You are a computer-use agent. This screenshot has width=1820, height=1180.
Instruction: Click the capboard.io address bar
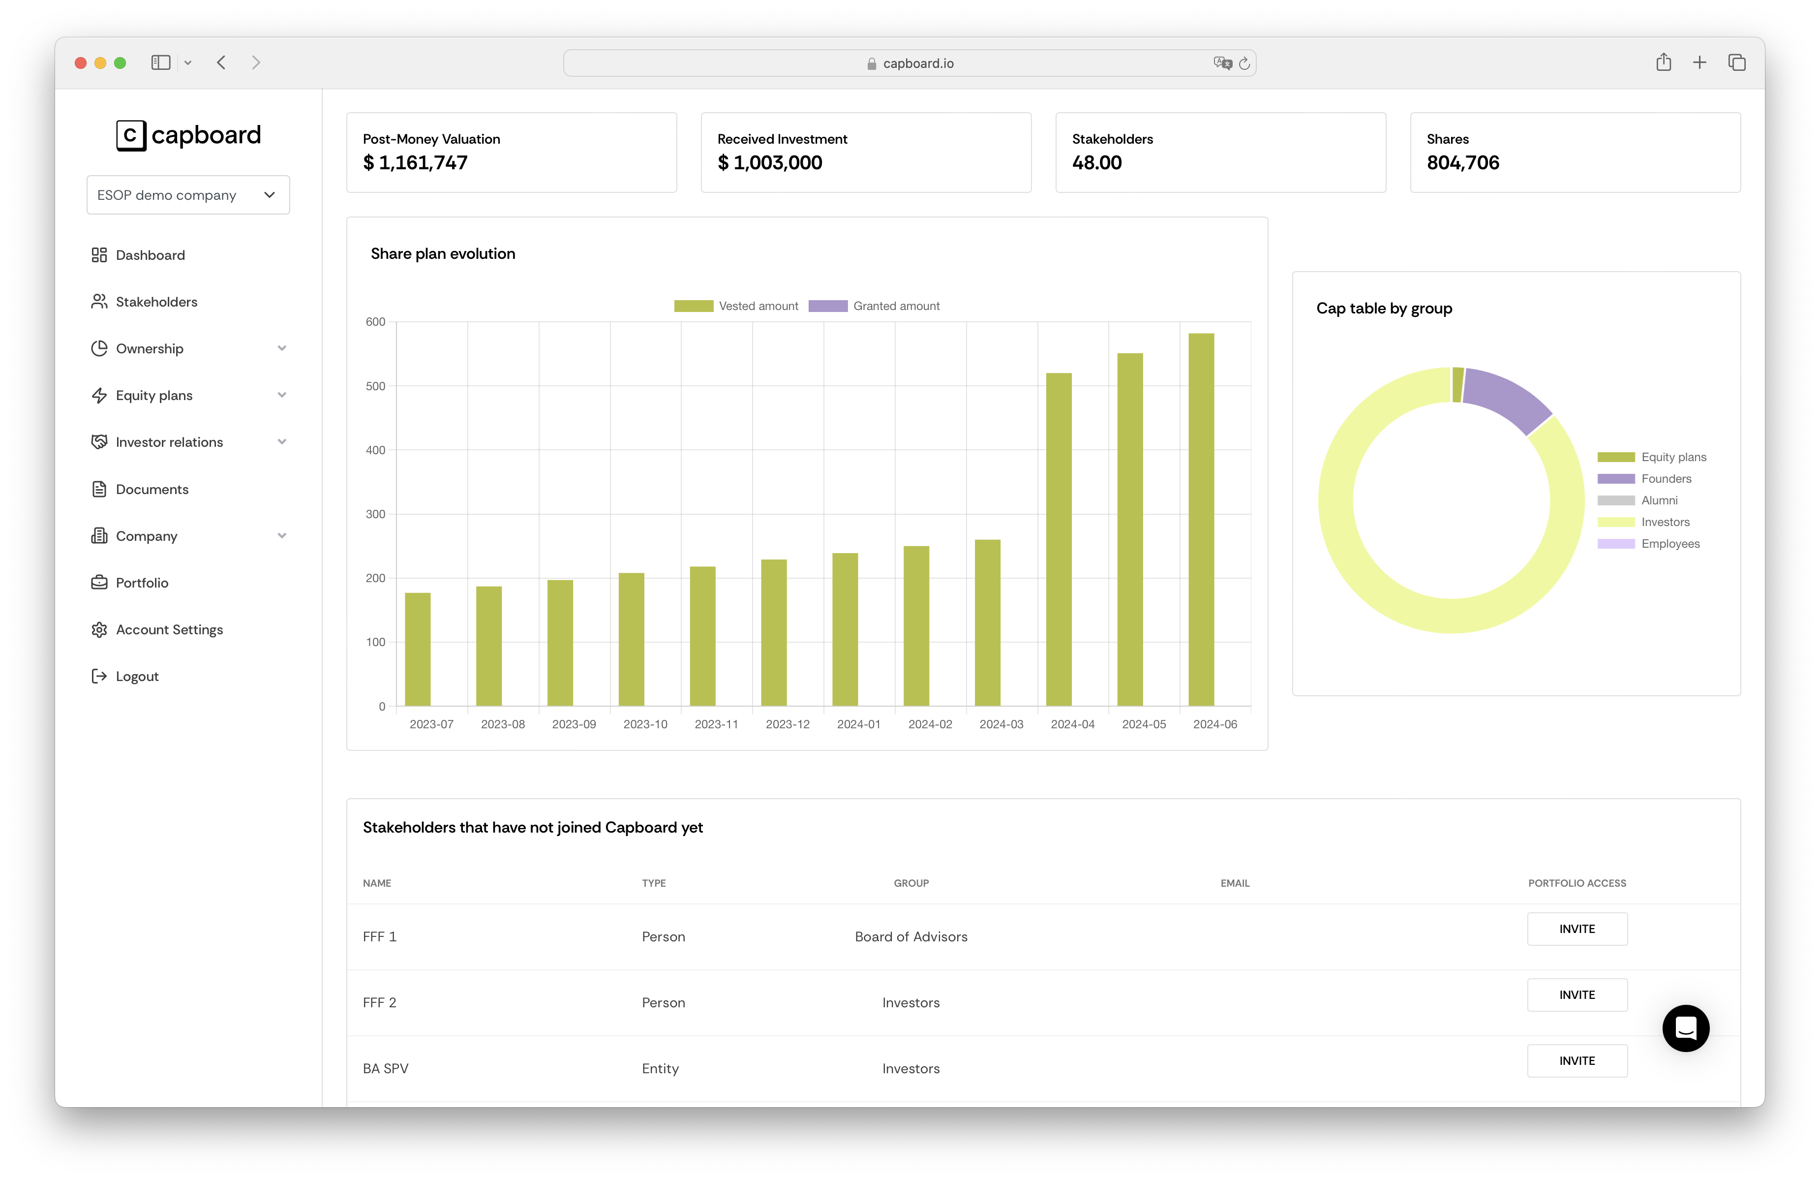coord(909,63)
